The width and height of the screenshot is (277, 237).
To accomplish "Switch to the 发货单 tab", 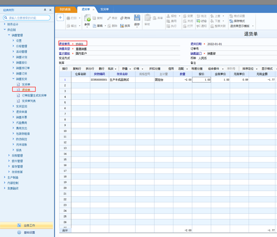I will (105, 9).
